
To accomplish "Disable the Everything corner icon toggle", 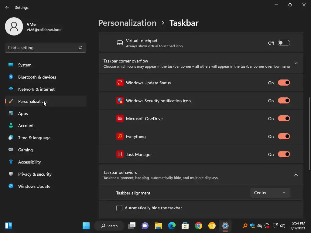I will [x=284, y=136].
